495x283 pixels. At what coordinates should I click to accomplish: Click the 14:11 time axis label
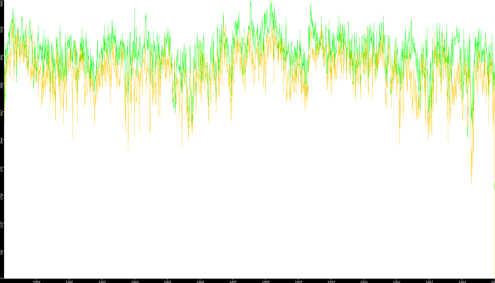[364, 282]
